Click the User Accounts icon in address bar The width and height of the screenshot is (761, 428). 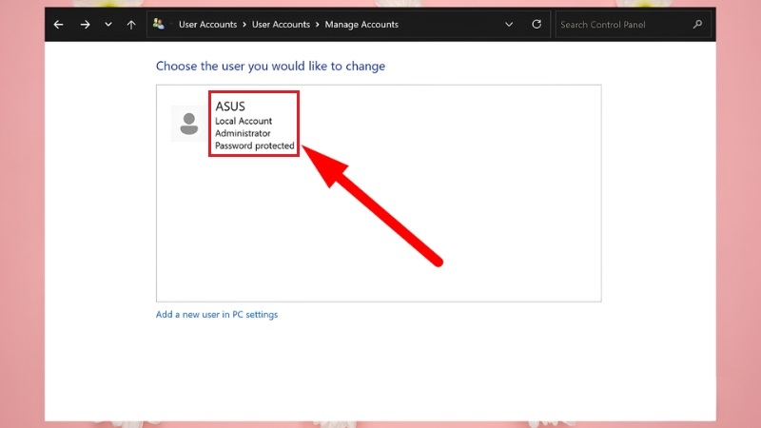(x=159, y=23)
